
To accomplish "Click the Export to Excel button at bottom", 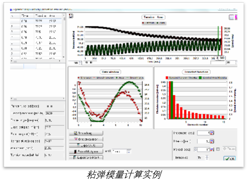I will 86,157.
